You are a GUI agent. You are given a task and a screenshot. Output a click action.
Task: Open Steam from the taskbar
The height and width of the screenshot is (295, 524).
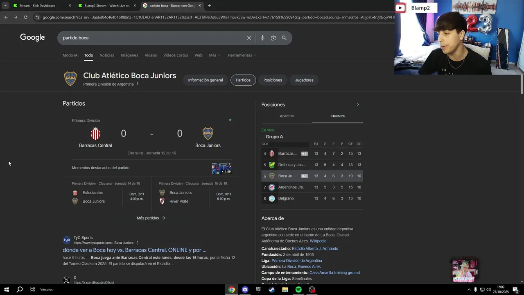tap(271, 290)
